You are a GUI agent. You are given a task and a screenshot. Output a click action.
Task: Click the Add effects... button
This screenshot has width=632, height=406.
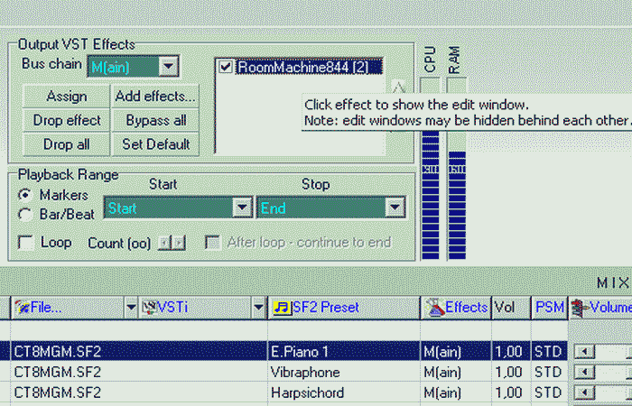(x=154, y=97)
